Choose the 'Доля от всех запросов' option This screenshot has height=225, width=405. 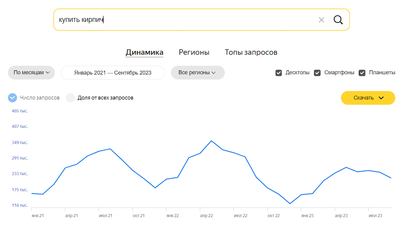tap(70, 98)
